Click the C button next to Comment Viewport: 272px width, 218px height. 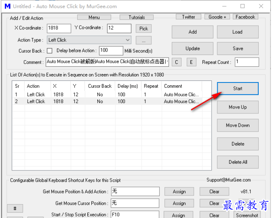pyautogui.click(x=177, y=62)
